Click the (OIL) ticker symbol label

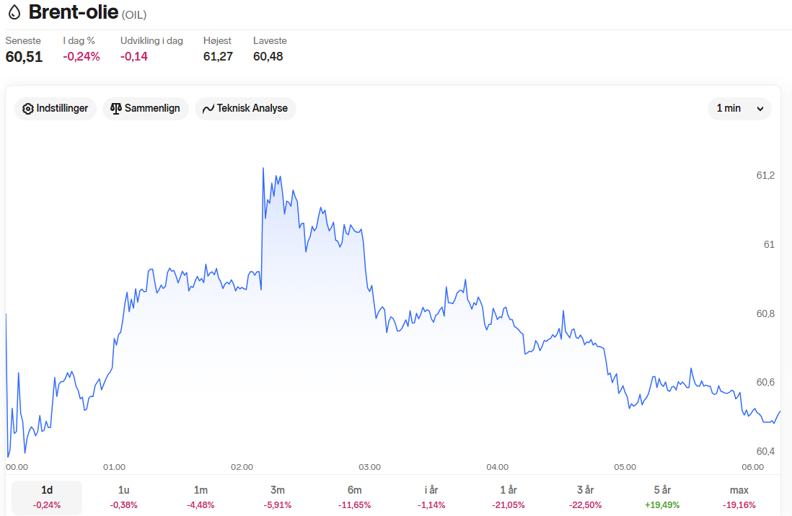pos(134,14)
